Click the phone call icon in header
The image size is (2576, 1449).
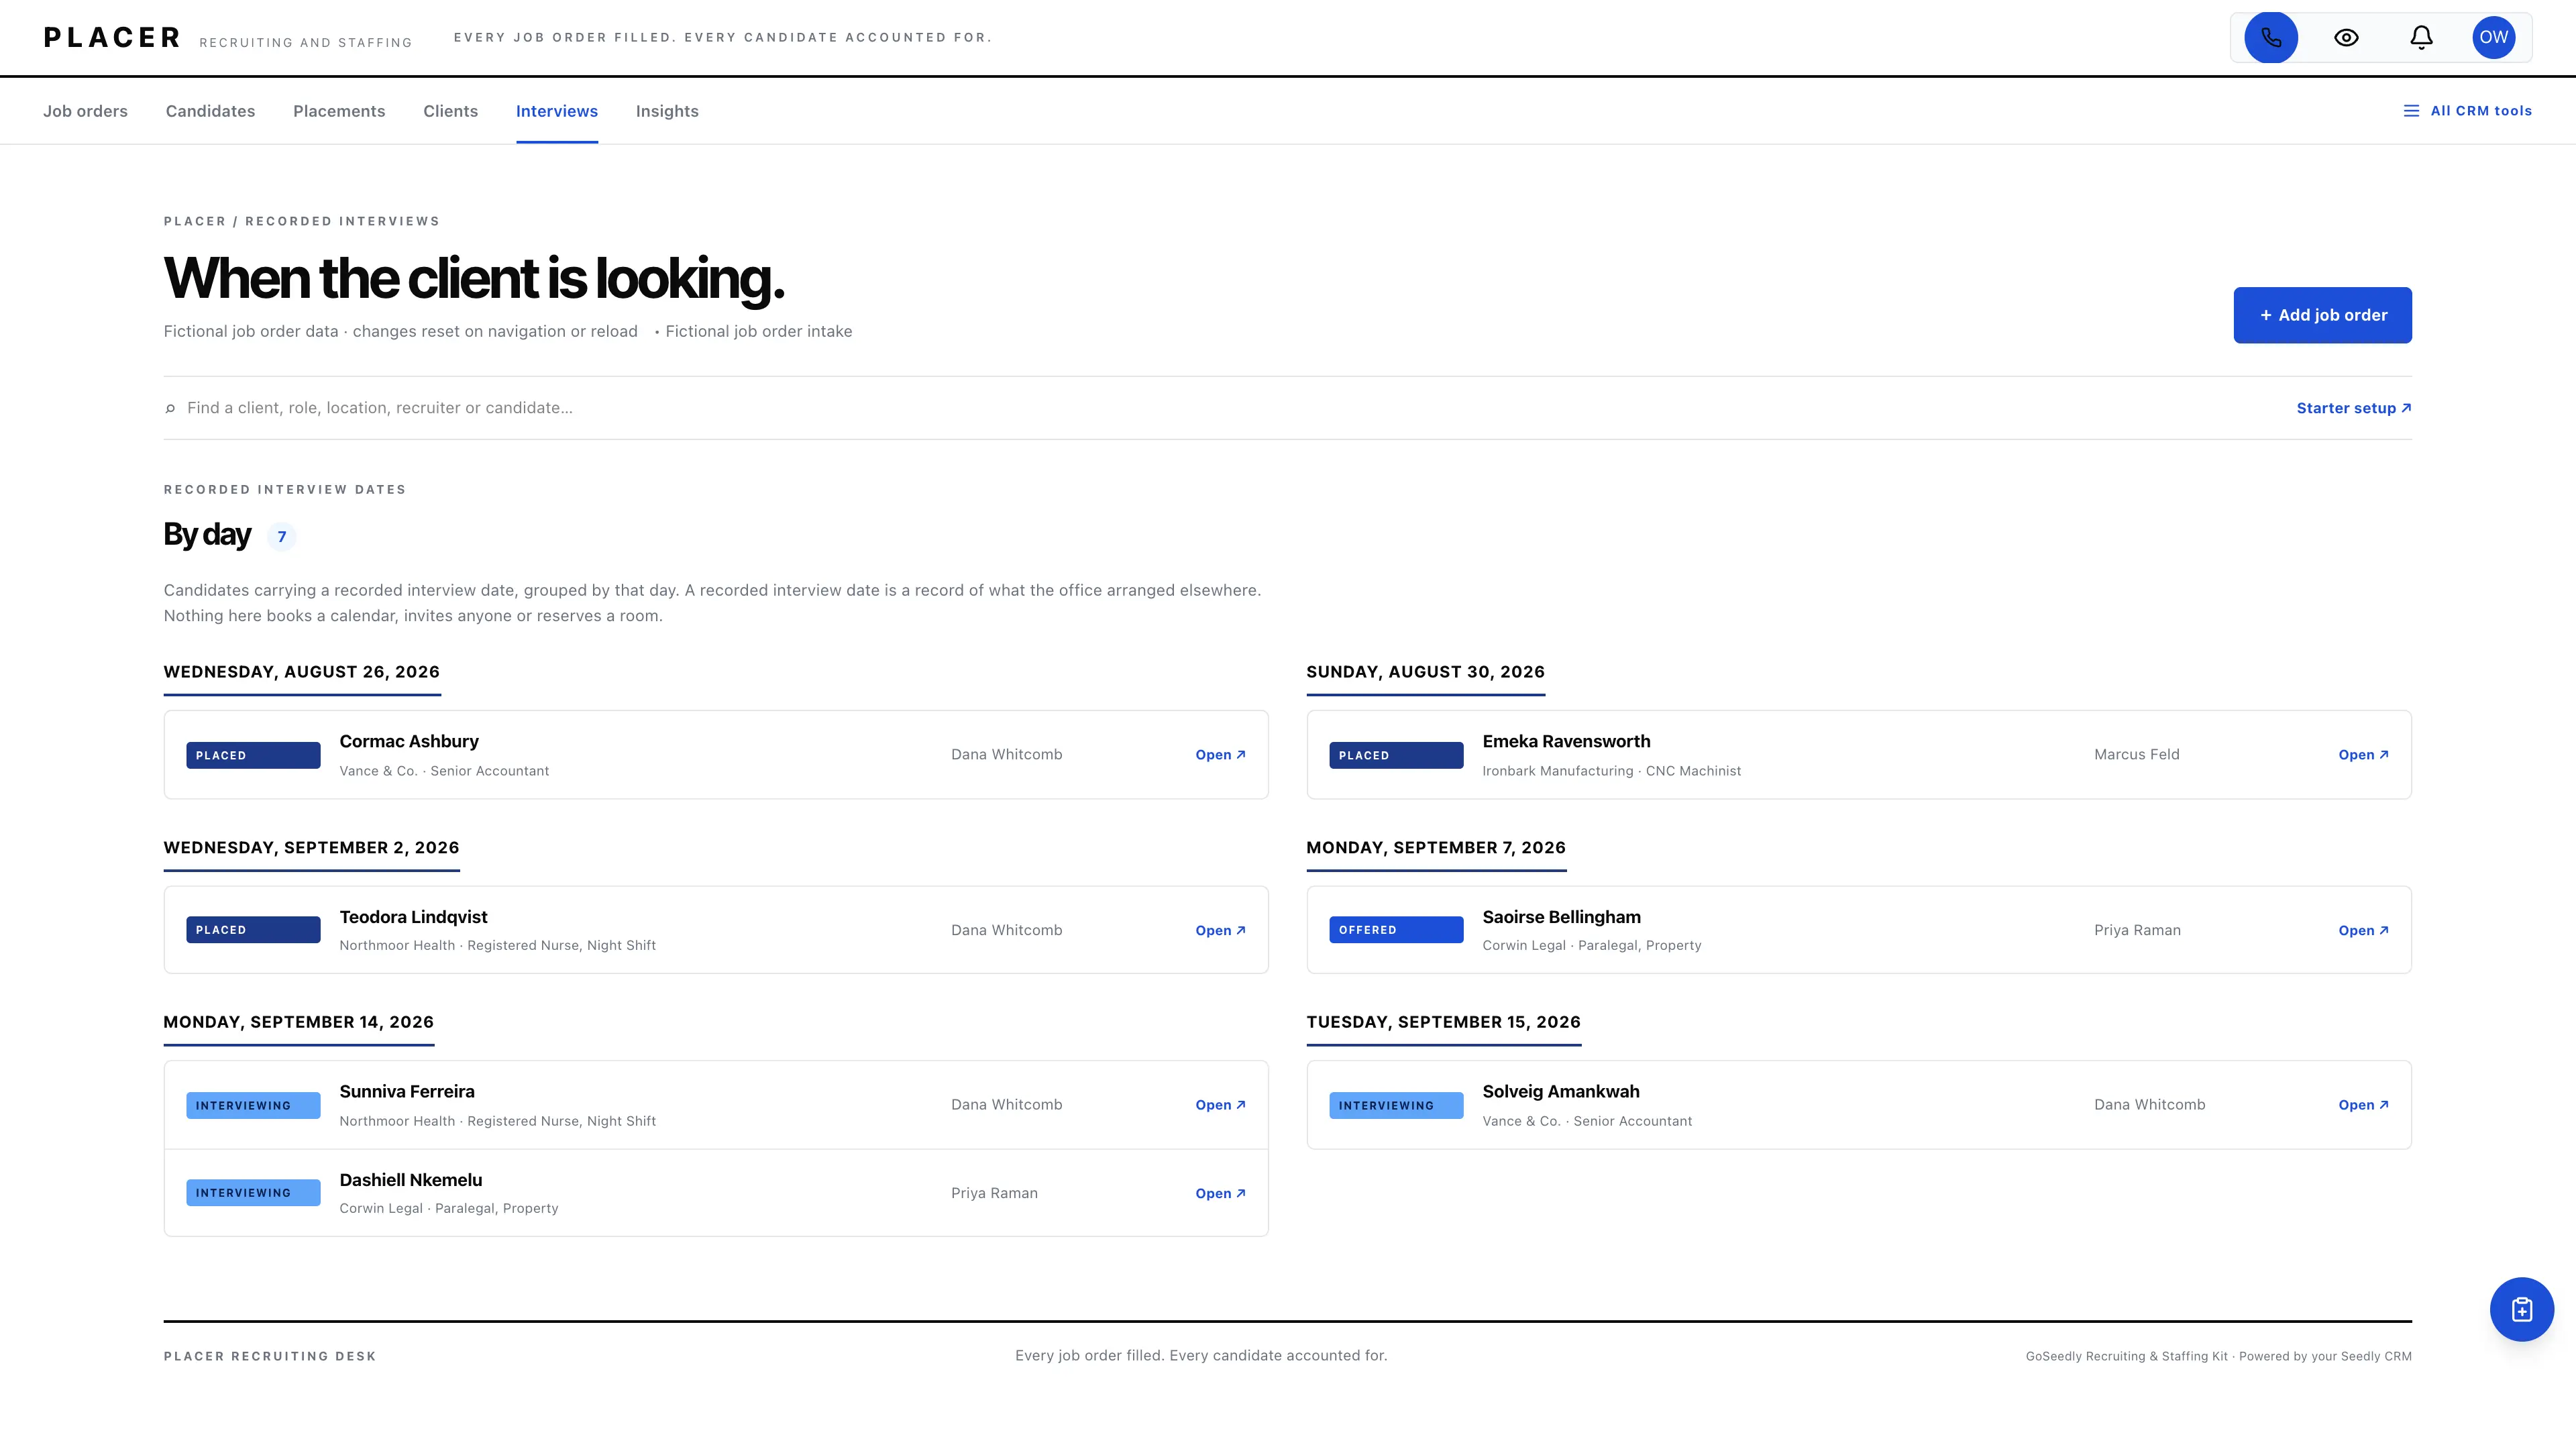coord(2271,37)
